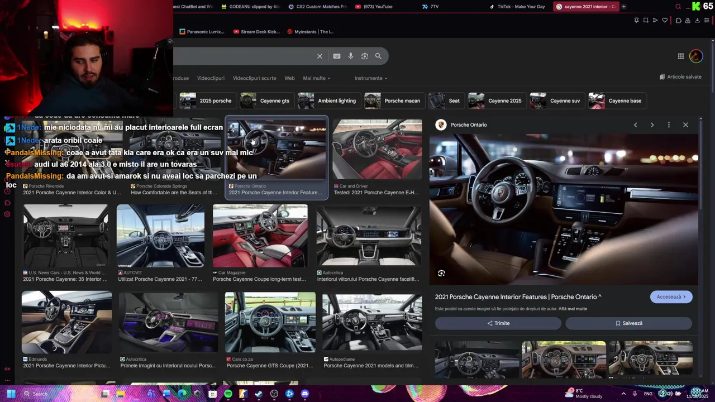The image size is (715, 402).
Task: Bookmark page with the heart icon
Action: pos(665,20)
